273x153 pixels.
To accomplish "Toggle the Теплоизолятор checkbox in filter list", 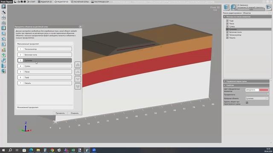I will [227, 35].
